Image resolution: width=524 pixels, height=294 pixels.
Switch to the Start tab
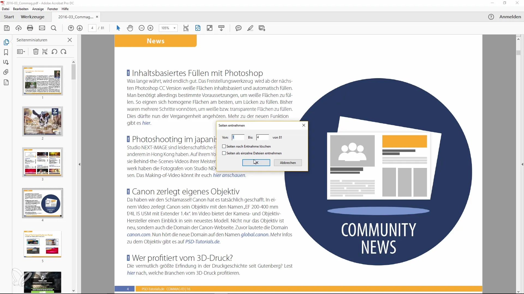click(x=9, y=17)
